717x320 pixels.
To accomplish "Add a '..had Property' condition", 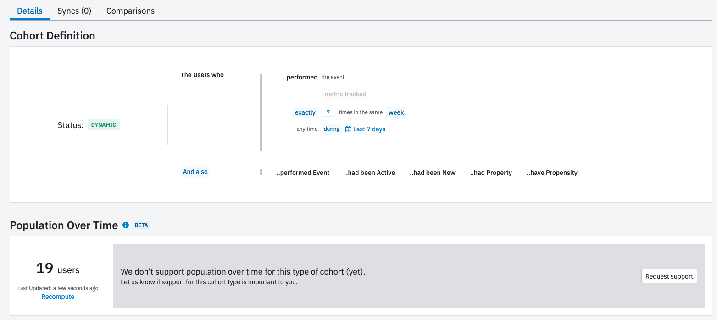I will tap(491, 173).
